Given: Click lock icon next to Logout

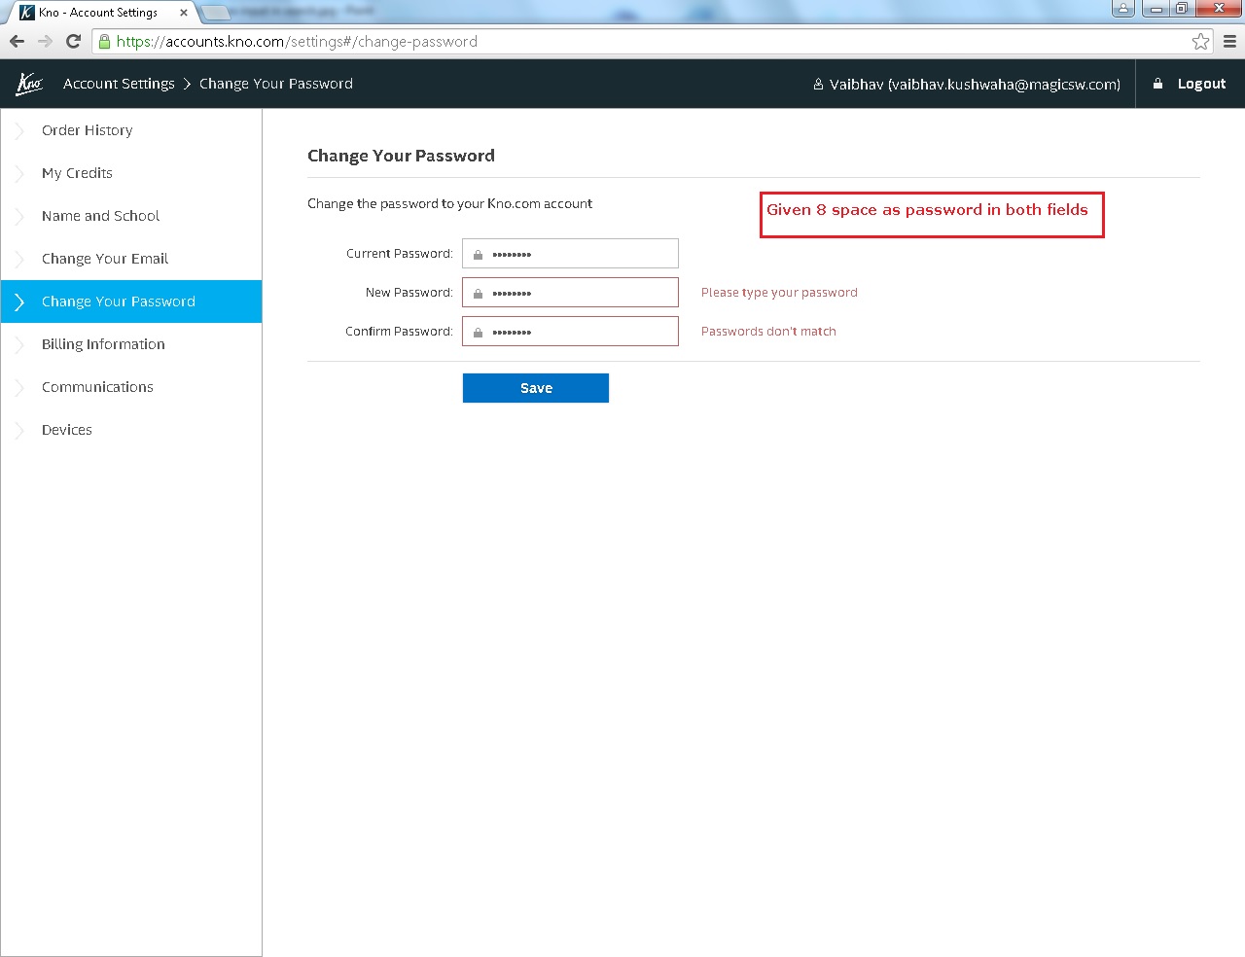Looking at the screenshot, I should tap(1157, 84).
